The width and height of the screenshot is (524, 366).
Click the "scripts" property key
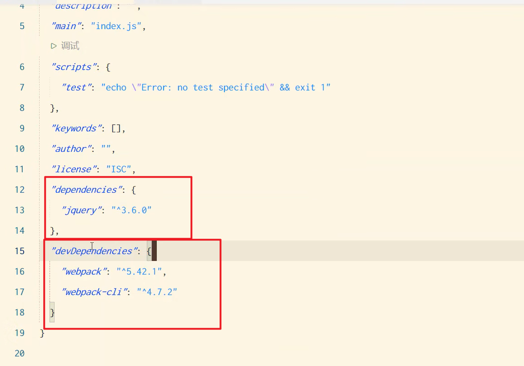(x=73, y=67)
